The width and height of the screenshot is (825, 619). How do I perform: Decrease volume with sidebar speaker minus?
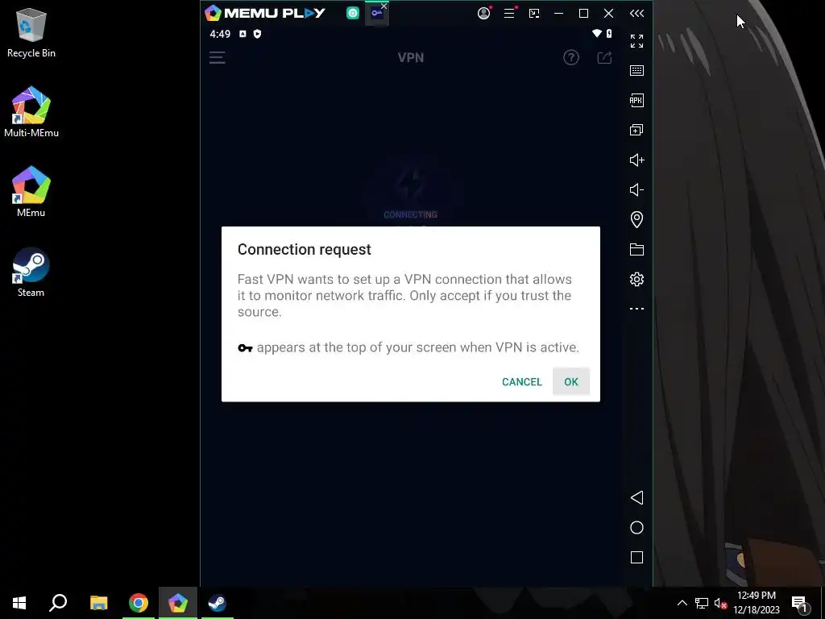pos(636,189)
